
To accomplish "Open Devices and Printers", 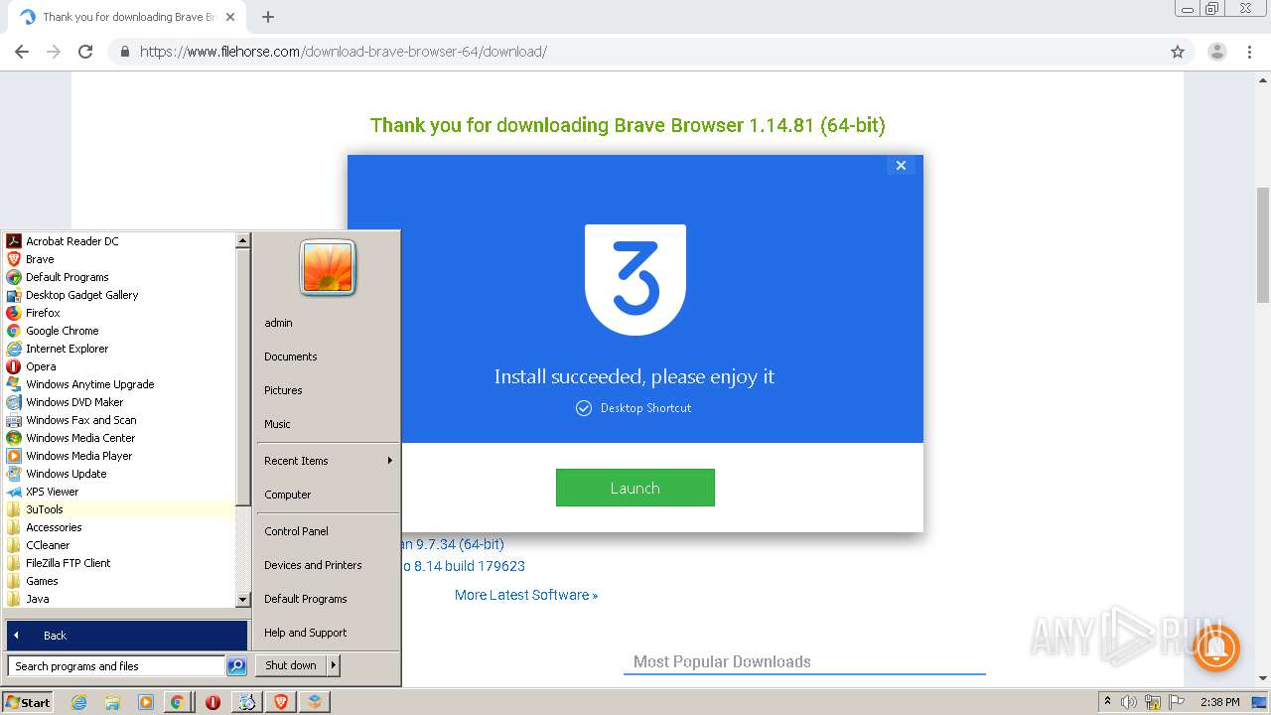I will click(x=328, y=565).
